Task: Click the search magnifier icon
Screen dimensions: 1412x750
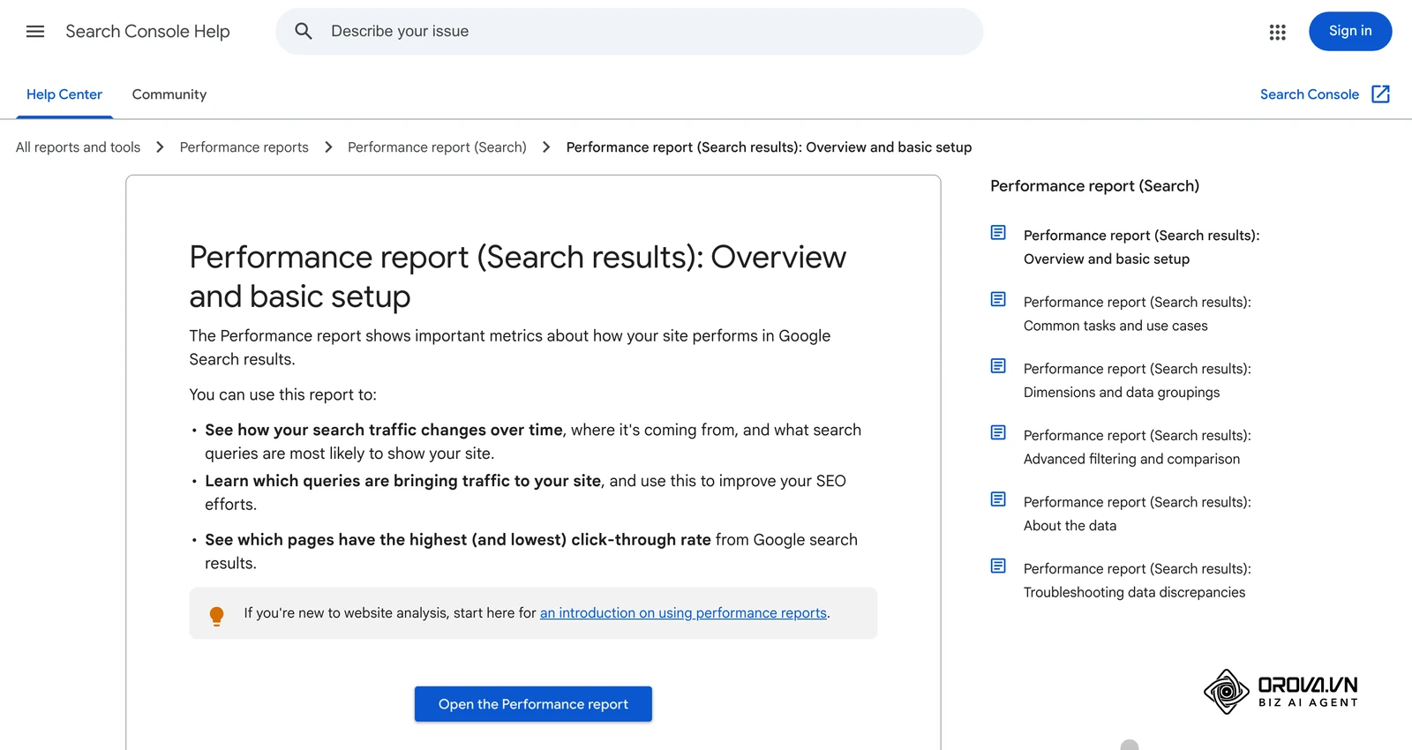Action: [304, 32]
